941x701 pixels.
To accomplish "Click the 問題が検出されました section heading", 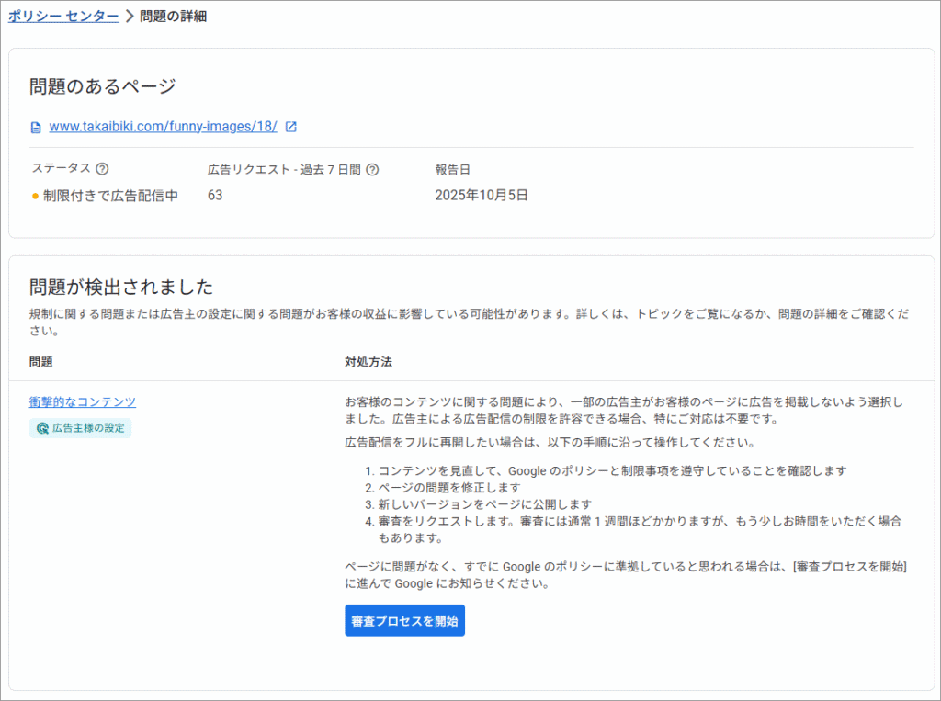I will 121,286.
